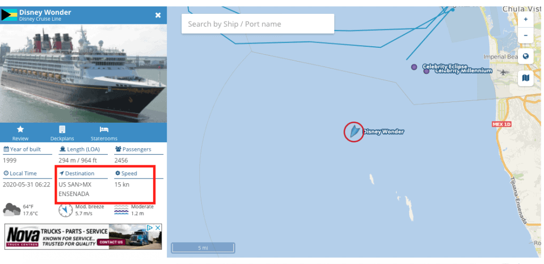Click the airport plane icon on map

pyautogui.click(x=503, y=72)
